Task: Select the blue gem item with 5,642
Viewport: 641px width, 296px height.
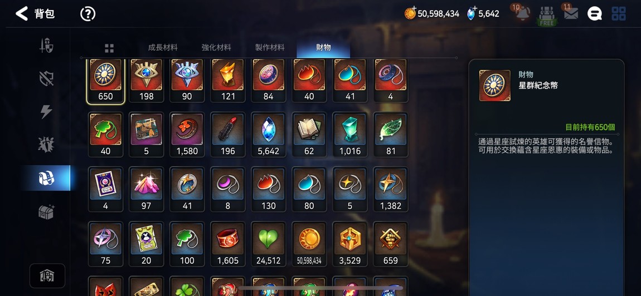Action: 269,134
